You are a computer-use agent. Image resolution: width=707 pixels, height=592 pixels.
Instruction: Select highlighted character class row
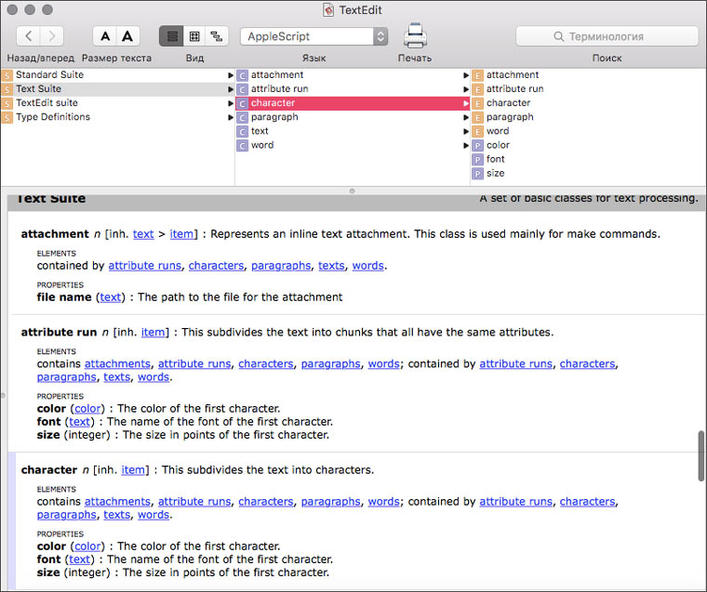(353, 103)
